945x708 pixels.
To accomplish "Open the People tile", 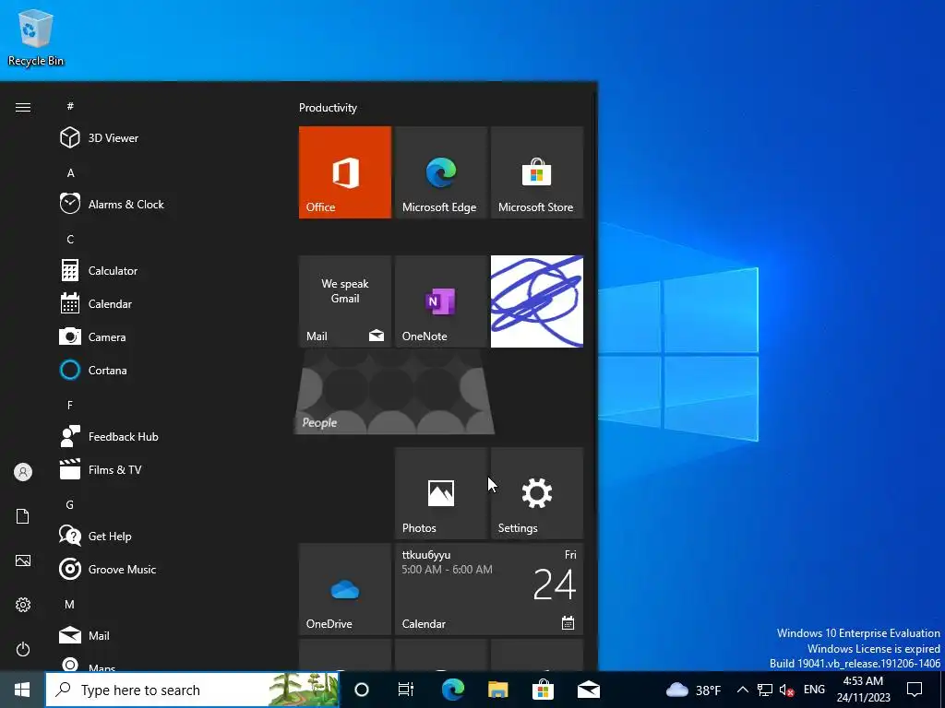I will 394,393.
